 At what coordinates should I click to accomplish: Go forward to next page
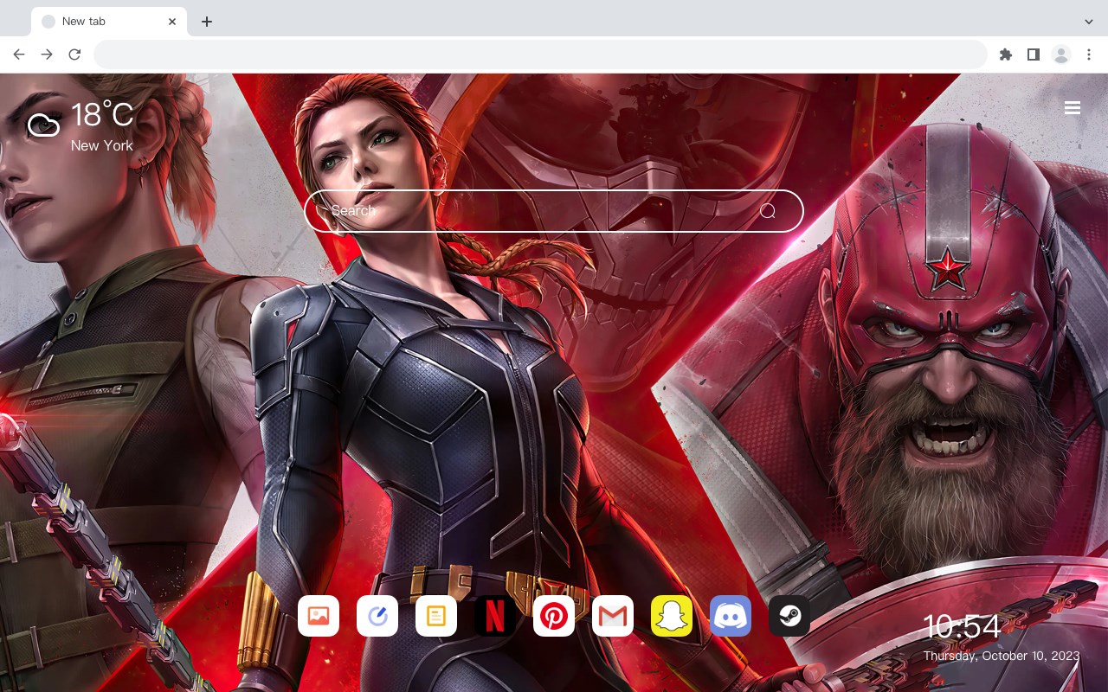47,54
